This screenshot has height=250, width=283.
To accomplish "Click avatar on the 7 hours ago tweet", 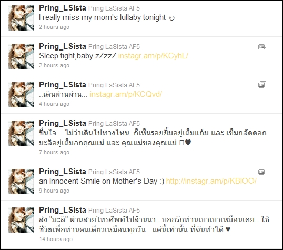I will 21,133.
